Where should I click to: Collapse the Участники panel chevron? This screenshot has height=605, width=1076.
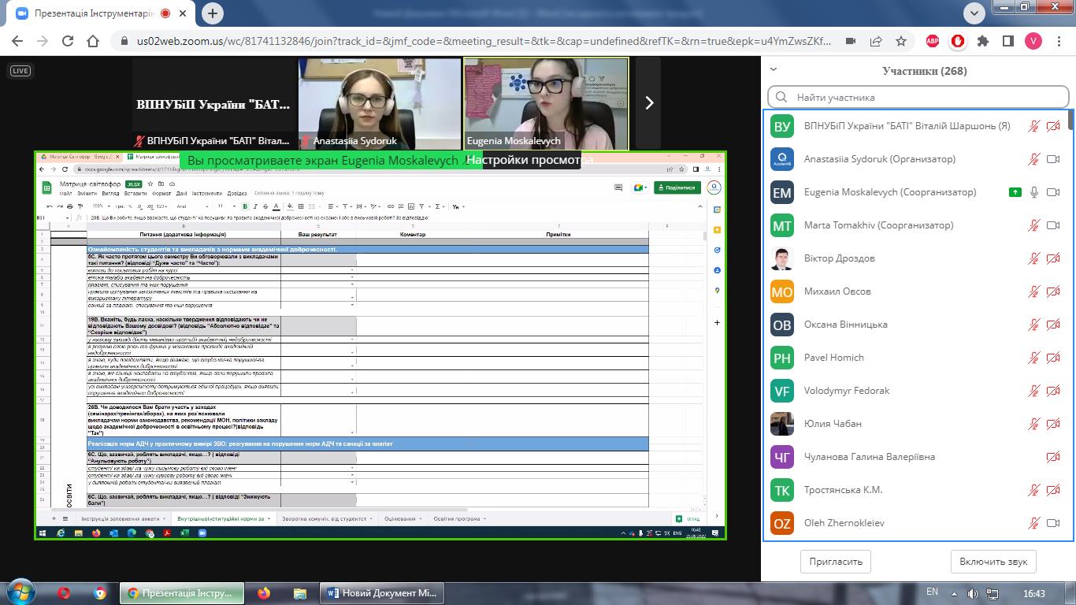click(x=774, y=69)
